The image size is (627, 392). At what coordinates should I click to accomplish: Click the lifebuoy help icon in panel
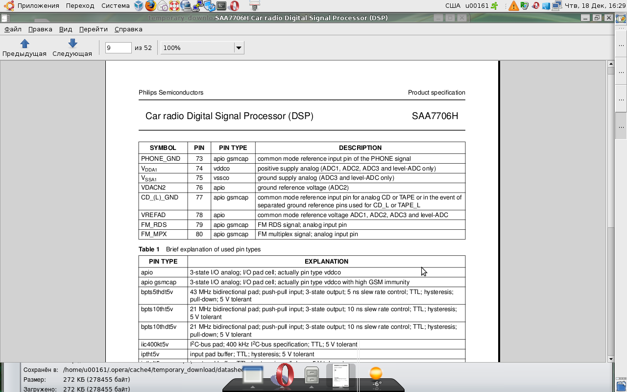(x=174, y=6)
